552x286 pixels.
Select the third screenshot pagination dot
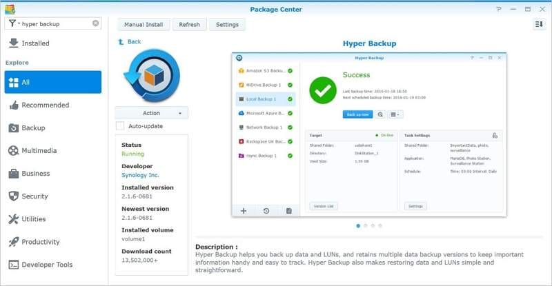(373, 226)
